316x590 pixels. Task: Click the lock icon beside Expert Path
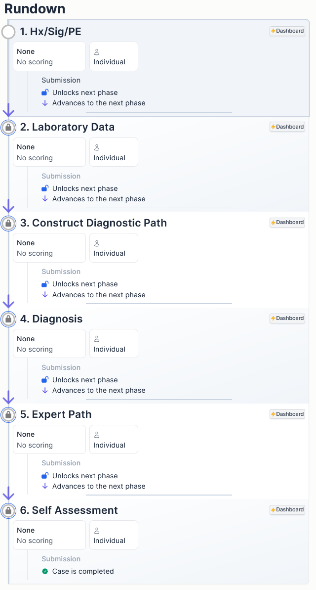click(x=8, y=414)
